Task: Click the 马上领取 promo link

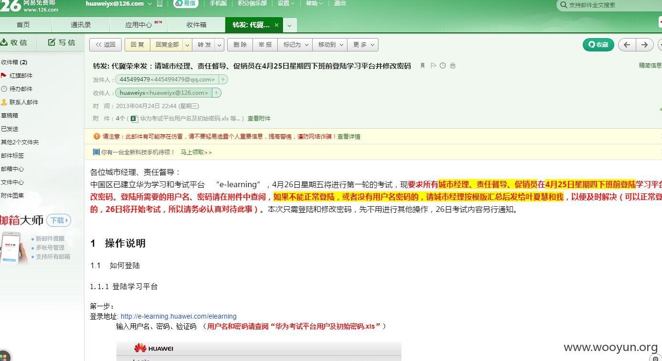Action: (196, 152)
